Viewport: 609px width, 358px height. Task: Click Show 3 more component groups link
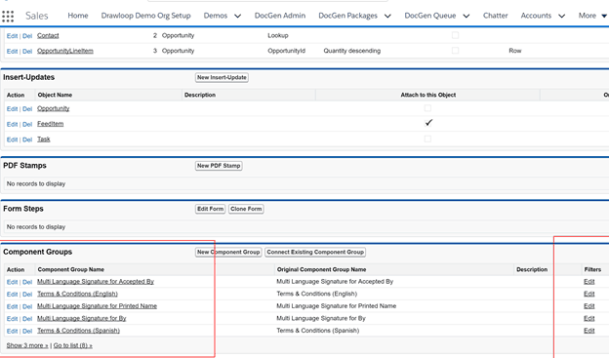click(x=27, y=345)
